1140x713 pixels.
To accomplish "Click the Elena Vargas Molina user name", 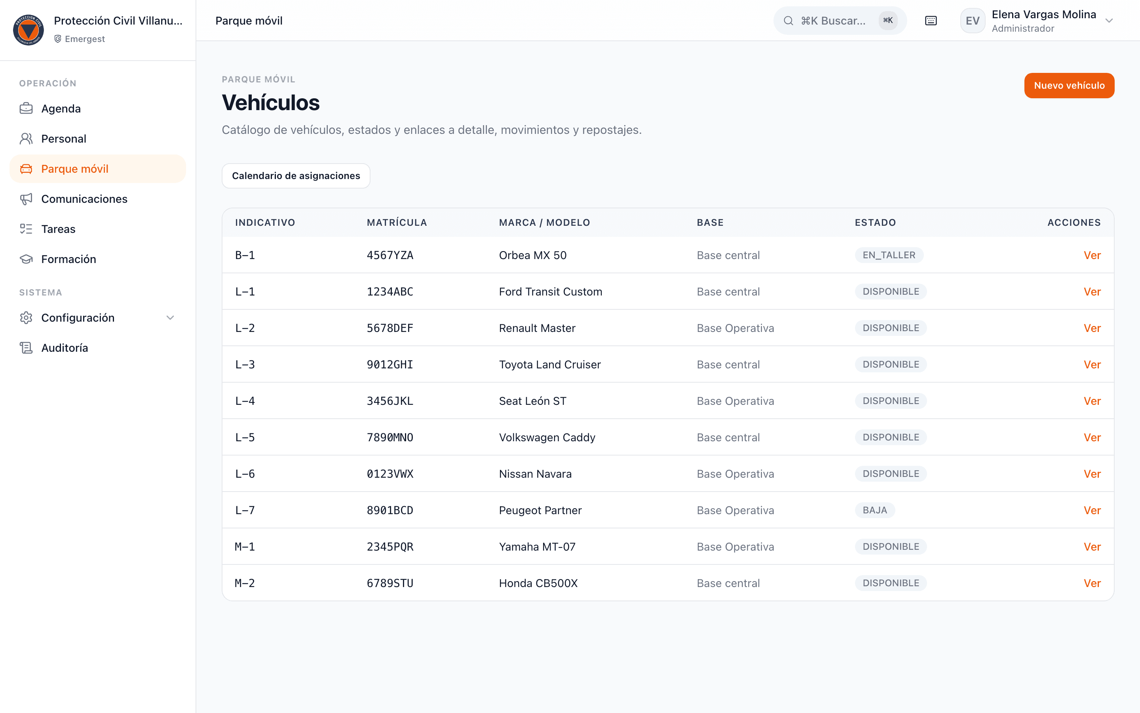I will coord(1044,15).
